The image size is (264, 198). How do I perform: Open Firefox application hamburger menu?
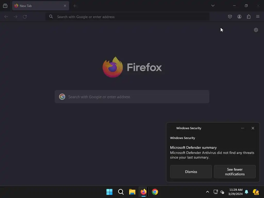point(258,16)
